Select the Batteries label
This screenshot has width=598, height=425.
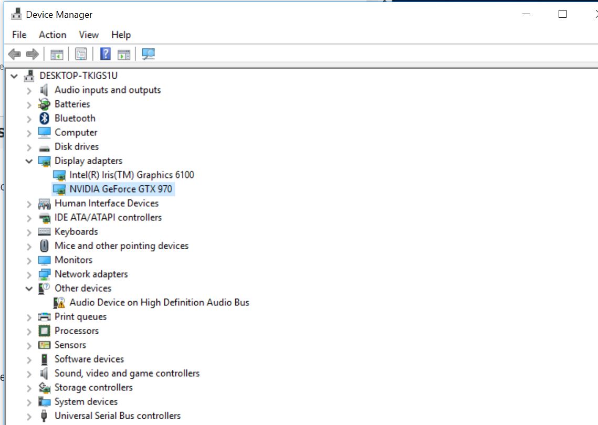pyautogui.click(x=72, y=104)
